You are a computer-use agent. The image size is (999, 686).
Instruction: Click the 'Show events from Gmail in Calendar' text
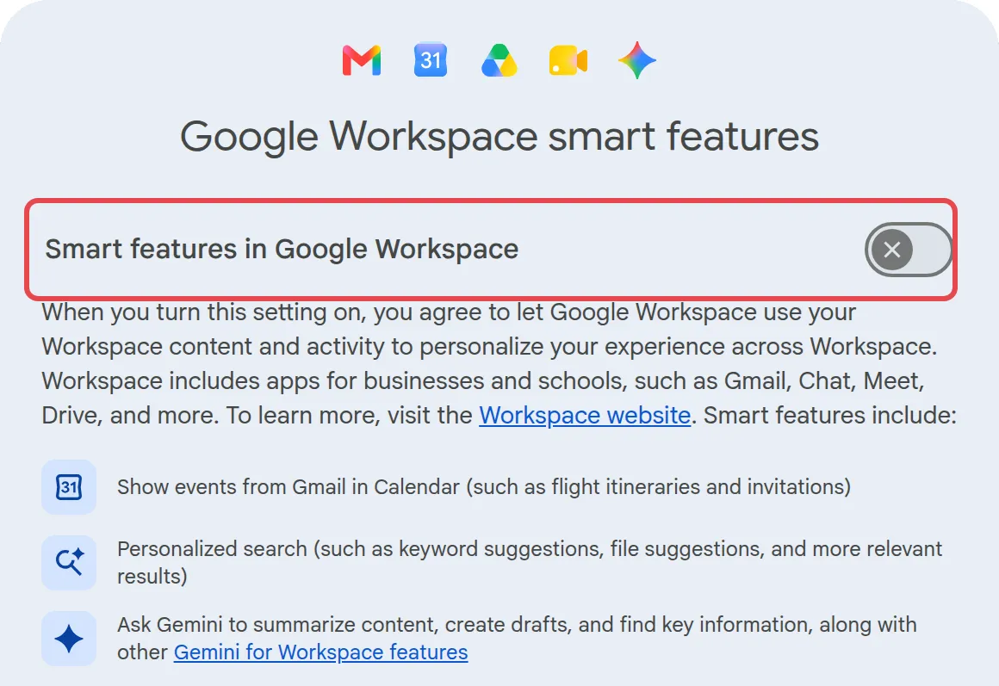tap(484, 487)
